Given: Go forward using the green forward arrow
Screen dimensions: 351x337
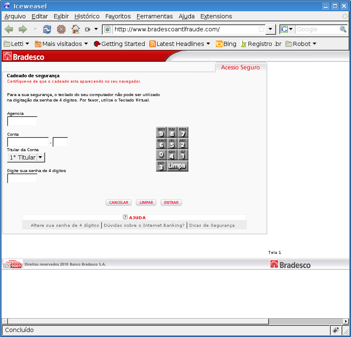Looking at the screenshot, I should pyautogui.click(x=23, y=29).
